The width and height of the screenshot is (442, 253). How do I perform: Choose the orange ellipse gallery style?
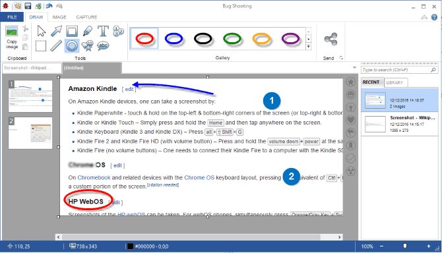(x=261, y=39)
